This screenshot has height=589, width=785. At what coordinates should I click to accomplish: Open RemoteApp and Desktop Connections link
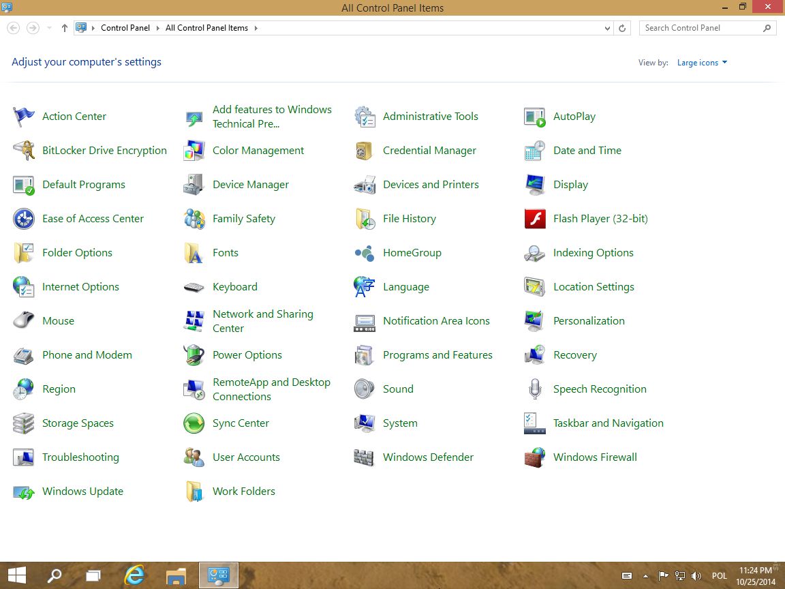(271, 389)
